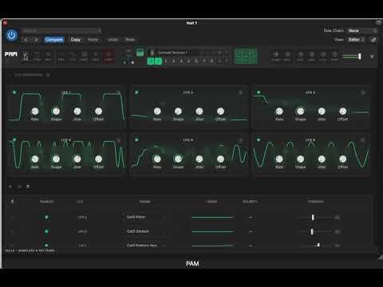383x287 pixels.
Task: Toggle the LFO 4 enable indicator
Action: point(14,140)
